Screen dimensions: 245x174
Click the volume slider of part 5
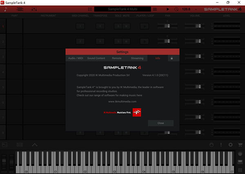[194, 87]
